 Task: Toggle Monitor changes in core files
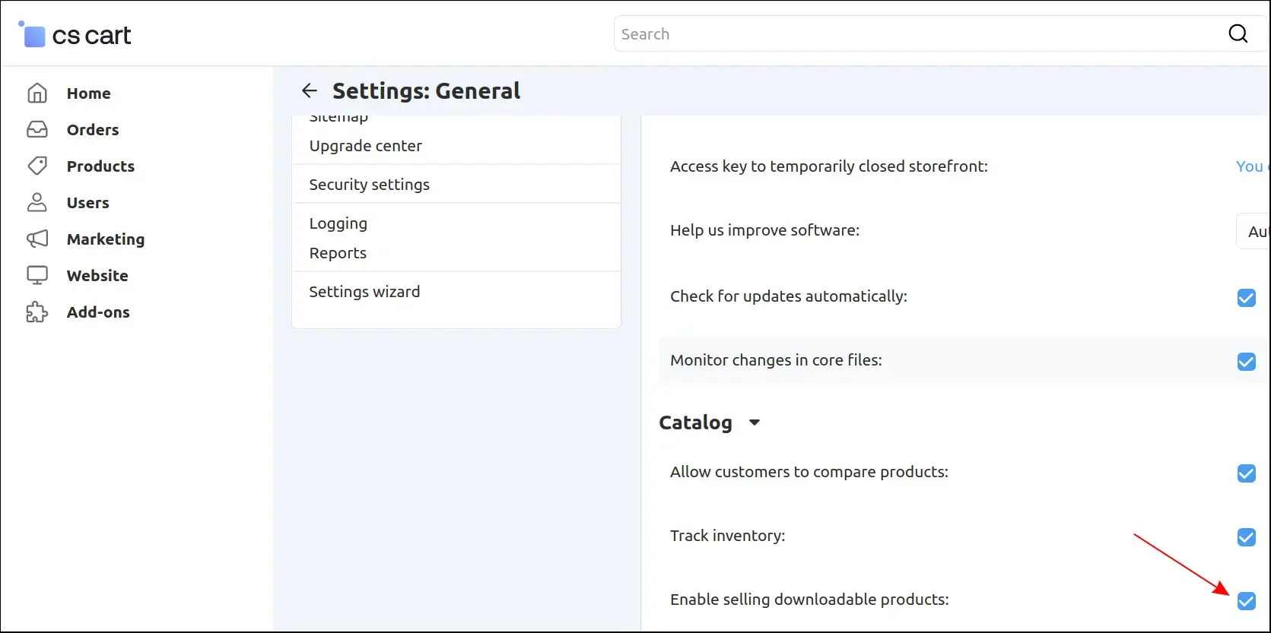pos(1246,362)
